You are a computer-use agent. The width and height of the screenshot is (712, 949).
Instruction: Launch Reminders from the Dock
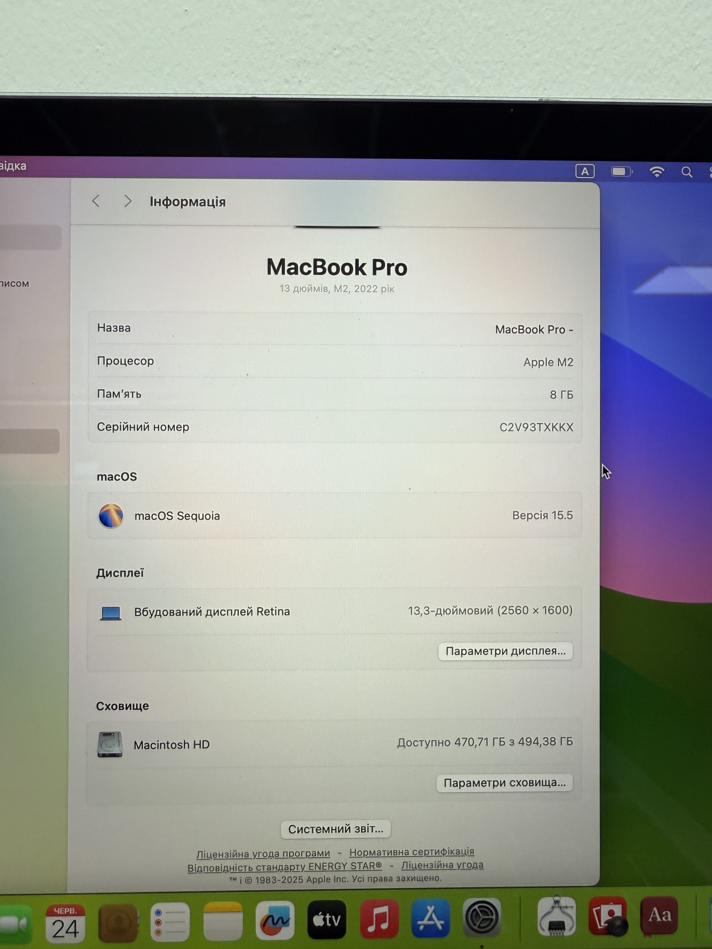tap(170, 922)
